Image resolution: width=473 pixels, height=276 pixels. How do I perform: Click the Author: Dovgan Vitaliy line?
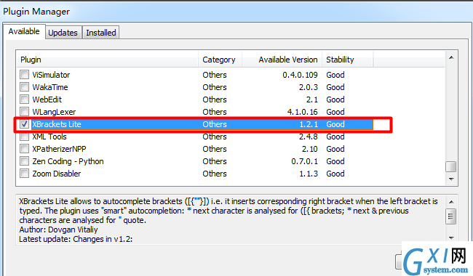[58, 230]
